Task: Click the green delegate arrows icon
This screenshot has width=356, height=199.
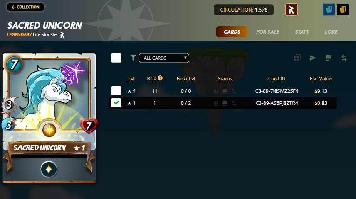Action: (344, 58)
